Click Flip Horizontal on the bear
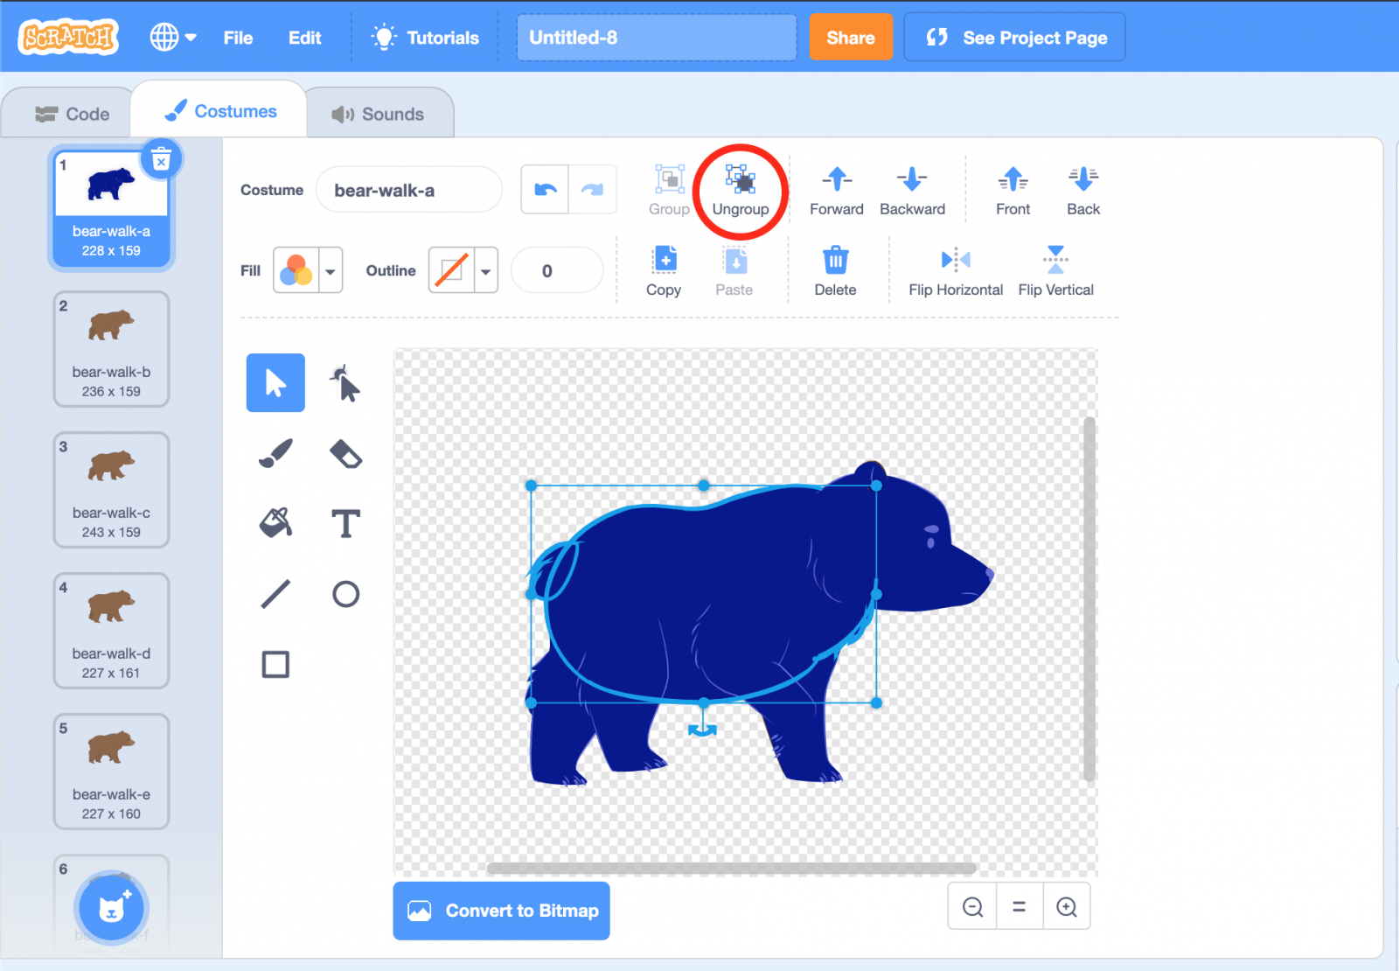 tap(954, 269)
